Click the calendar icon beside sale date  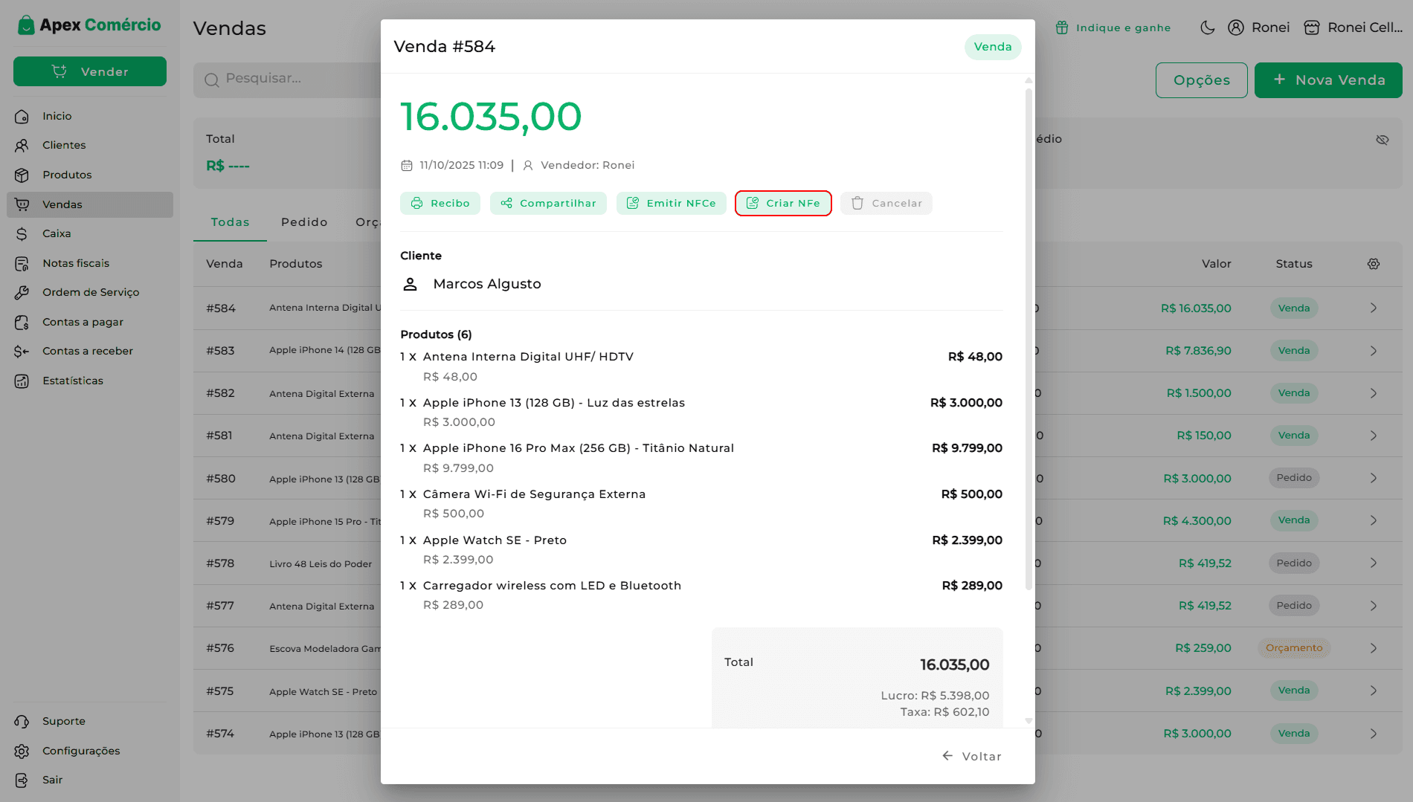coord(407,165)
